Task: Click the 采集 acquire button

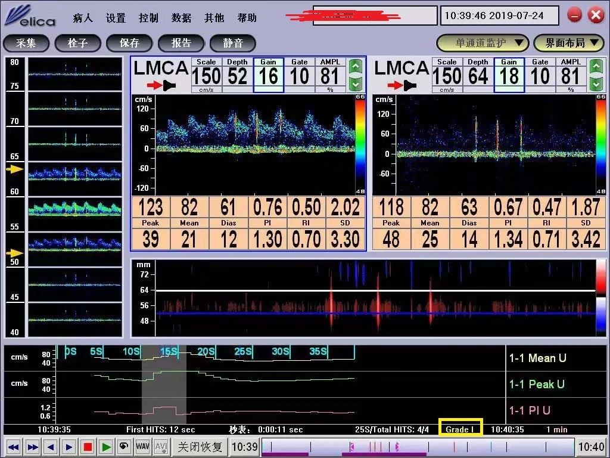Action: tap(26, 43)
